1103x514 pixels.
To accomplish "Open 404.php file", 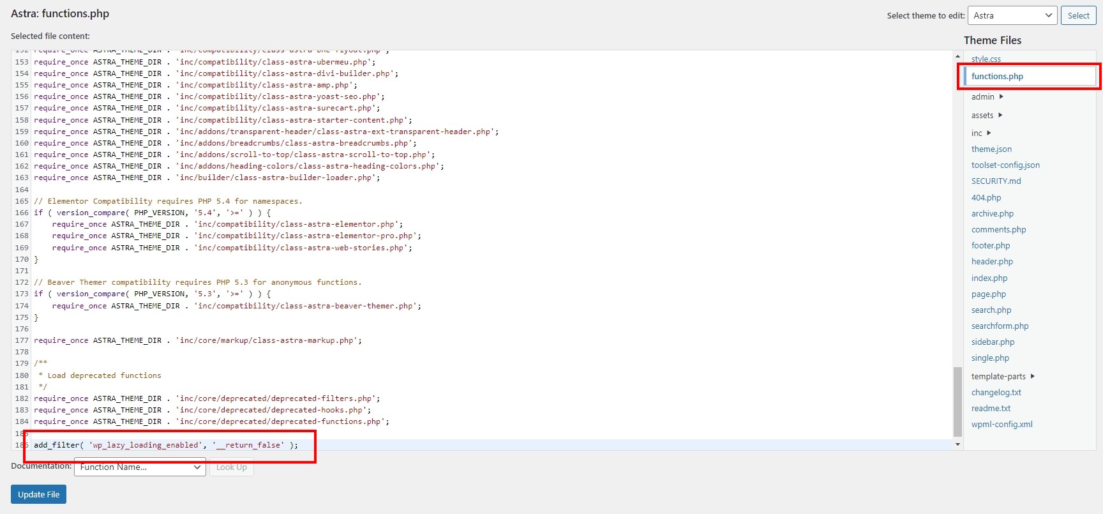I will (x=986, y=197).
